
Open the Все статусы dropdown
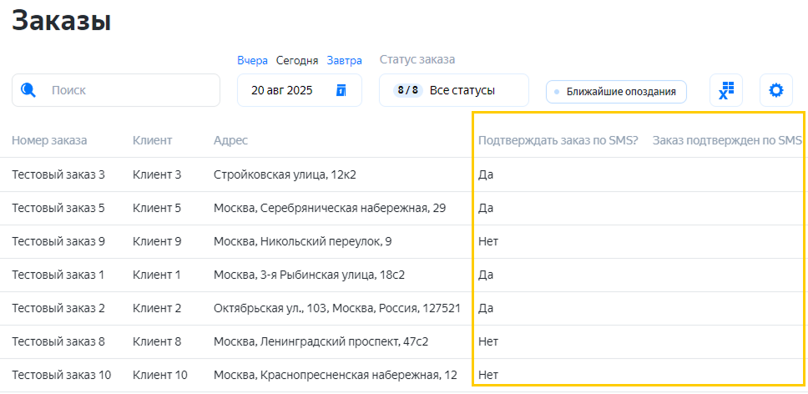coord(462,90)
